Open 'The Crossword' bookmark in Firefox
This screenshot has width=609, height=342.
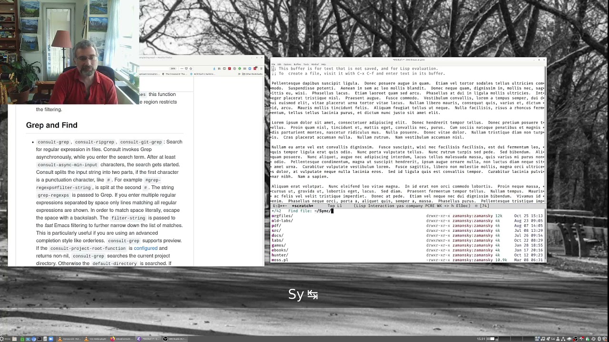(x=175, y=74)
